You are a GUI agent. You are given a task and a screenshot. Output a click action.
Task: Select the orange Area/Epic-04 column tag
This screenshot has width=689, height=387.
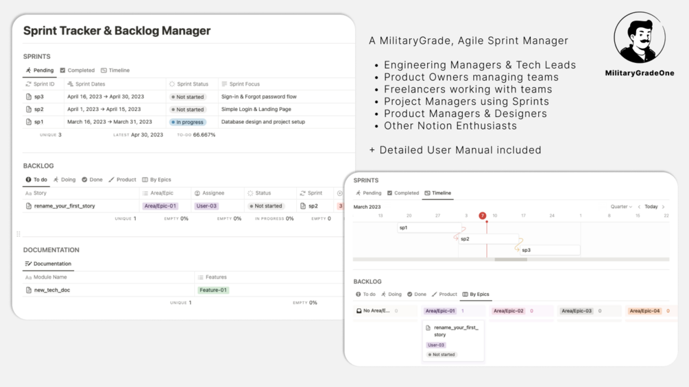coord(644,311)
